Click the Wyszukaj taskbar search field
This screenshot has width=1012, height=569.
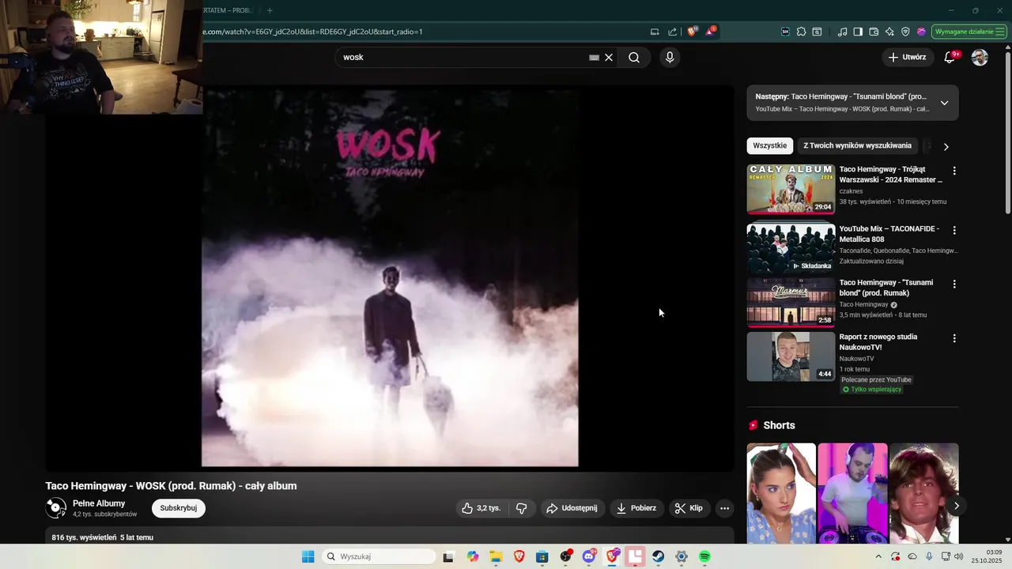[x=379, y=556]
